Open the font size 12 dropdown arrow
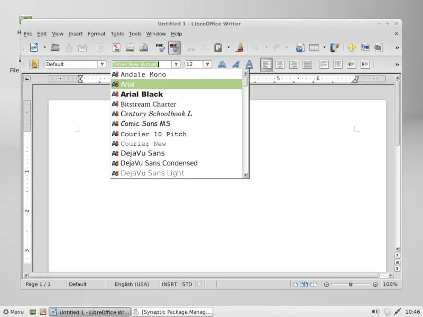 207,64
